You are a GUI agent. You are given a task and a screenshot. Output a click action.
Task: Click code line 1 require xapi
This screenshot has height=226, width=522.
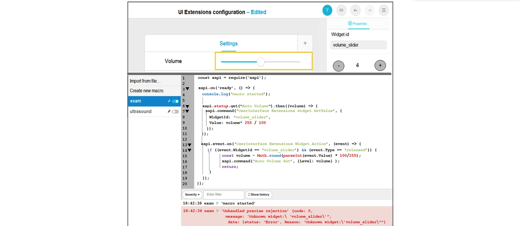click(x=232, y=78)
